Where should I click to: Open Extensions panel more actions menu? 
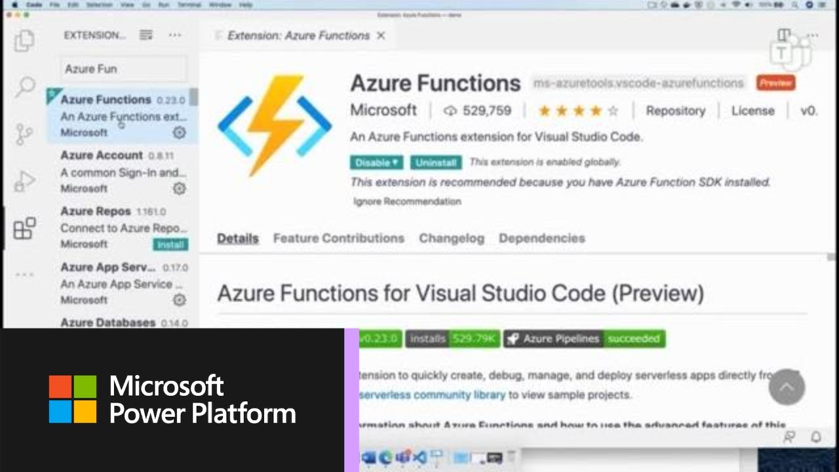point(174,35)
